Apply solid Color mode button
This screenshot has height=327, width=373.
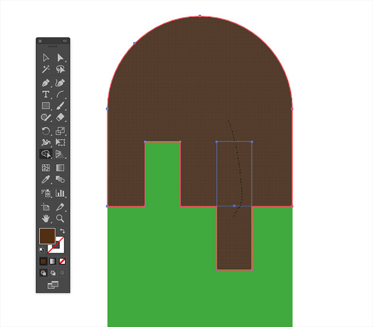coord(44,261)
